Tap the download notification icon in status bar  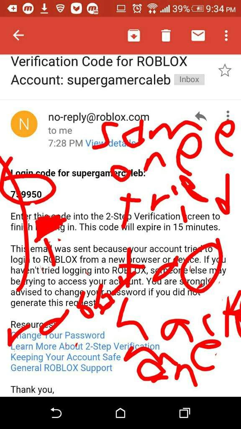click(x=44, y=8)
